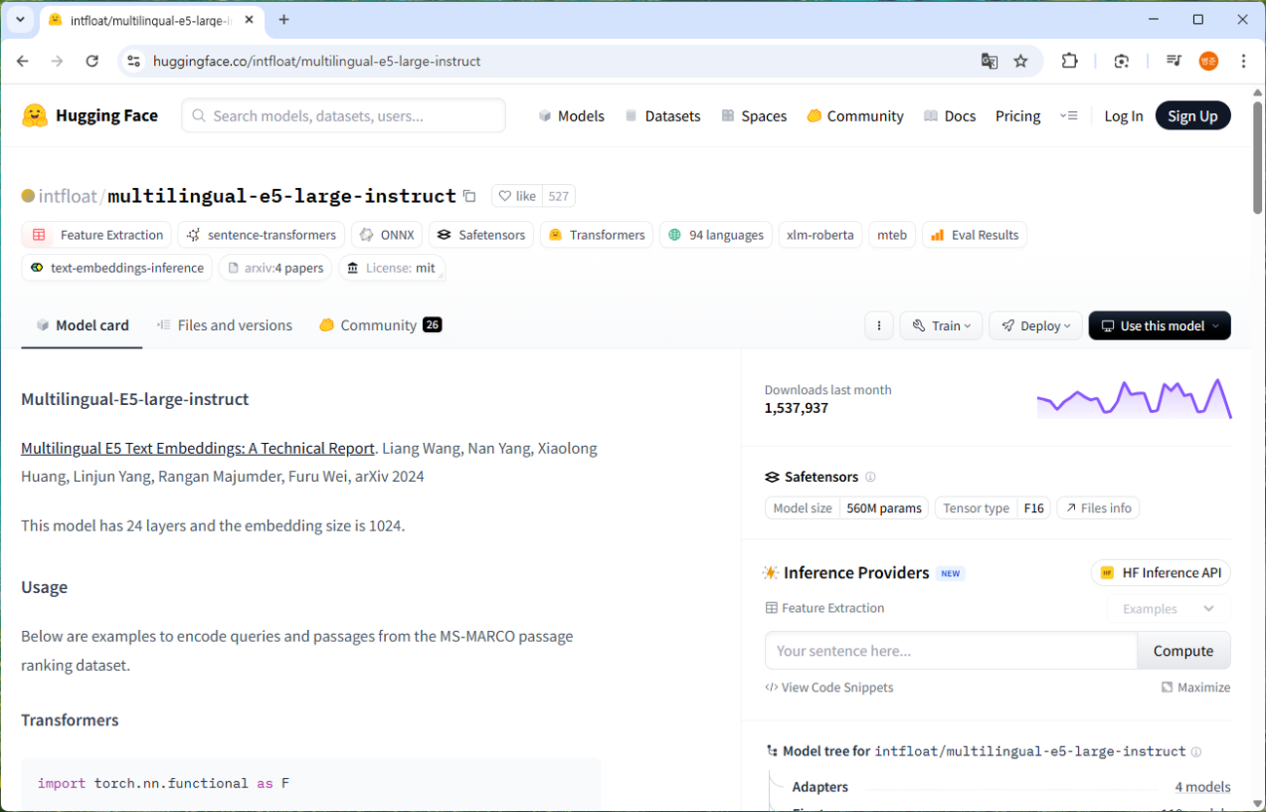Open the three-dot more options button
The height and width of the screenshot is (812, 1266).
(879, 326)
